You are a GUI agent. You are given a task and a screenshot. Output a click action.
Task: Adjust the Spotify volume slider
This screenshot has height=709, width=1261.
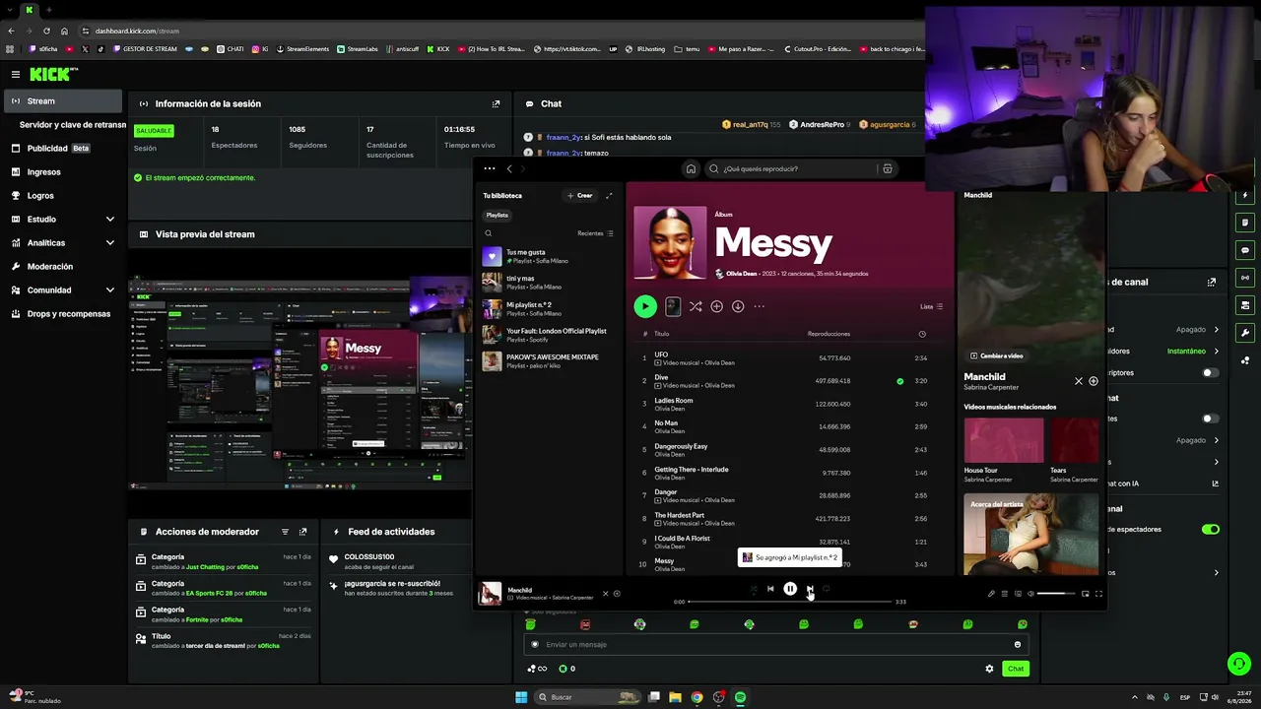point(1056,594)
